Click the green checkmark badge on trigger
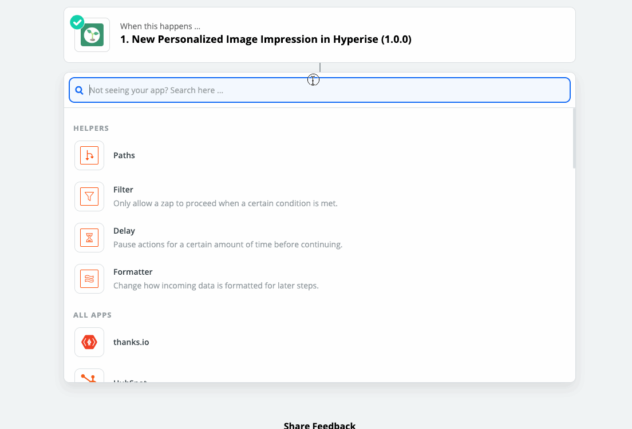Image resolution: width=632 pixels, height=429 pixels. (x=77, y=22)
